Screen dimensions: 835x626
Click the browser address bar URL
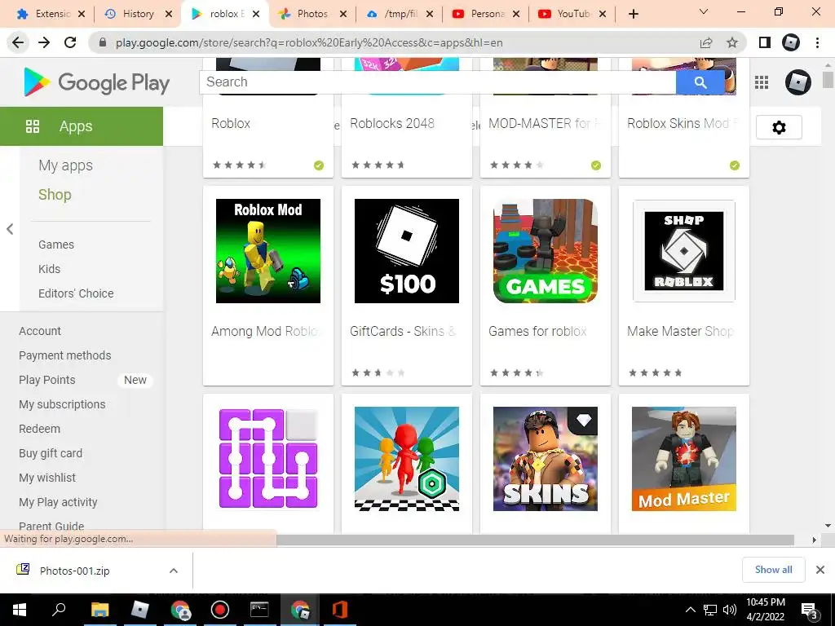[x=309, y=42]
